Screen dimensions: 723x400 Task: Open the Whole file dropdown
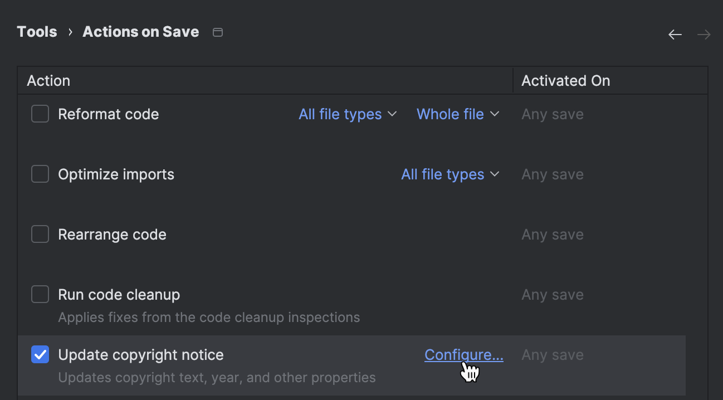457,114
